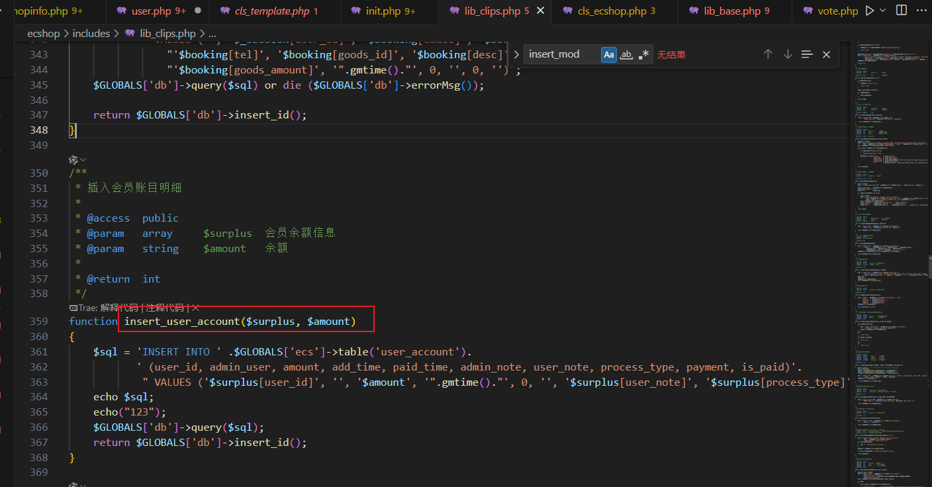The image size is (932, 487).
Task: Toggle Use Regular Expression in search
Action: pyautogui.click(x=643, y=54)
